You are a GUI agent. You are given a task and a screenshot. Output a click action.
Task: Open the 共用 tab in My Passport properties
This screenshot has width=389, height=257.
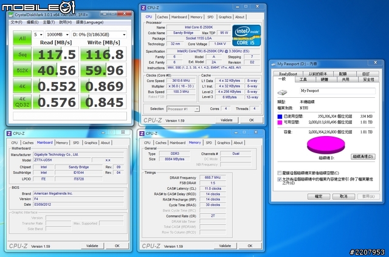point(346,80)
